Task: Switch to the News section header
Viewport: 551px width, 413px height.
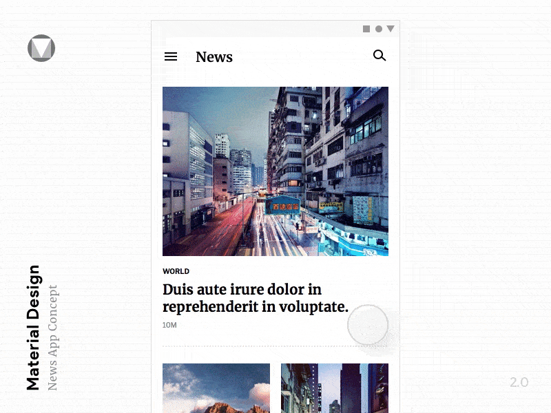Action: point(214,57)
